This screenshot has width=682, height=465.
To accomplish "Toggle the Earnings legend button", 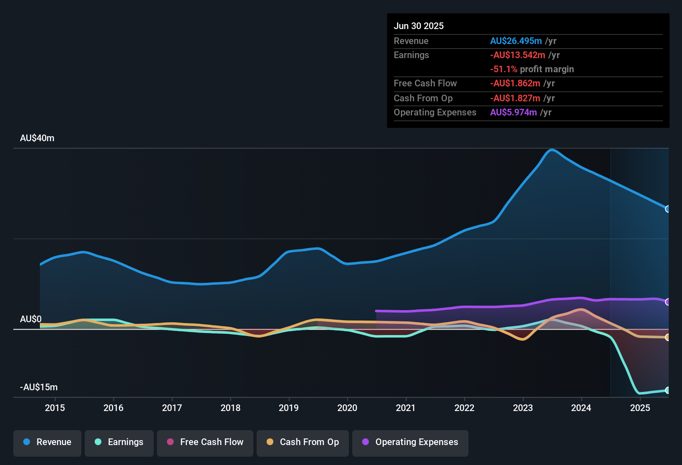I will 119,442.
